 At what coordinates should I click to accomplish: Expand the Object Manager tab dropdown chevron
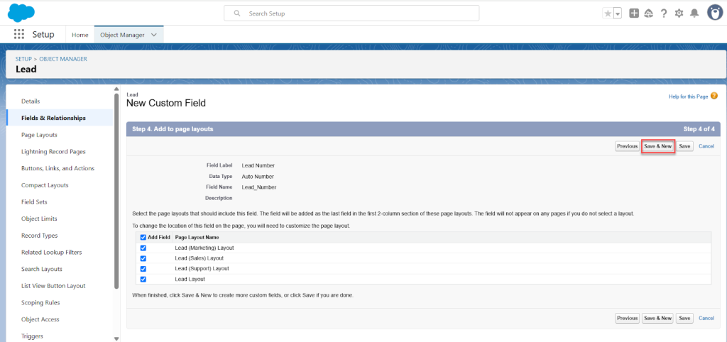pyautogui.click(x=154, y=34)
